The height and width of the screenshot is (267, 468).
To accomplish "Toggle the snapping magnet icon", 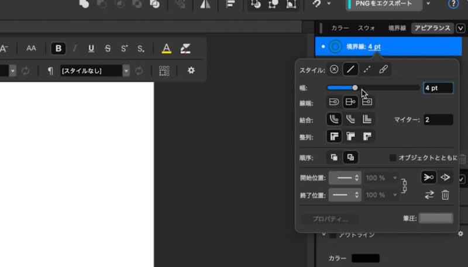I will pyautogui.click(x=317, y=4).
